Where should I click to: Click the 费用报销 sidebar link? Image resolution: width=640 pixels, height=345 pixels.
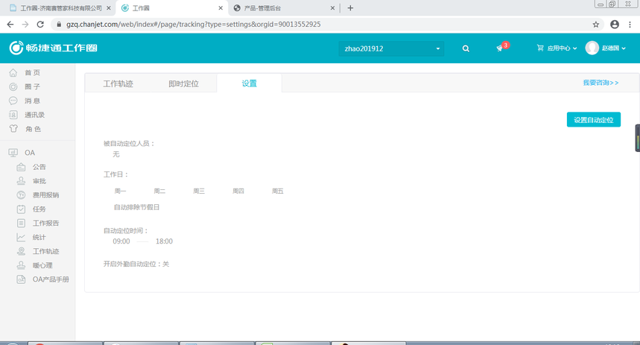tap(45, 195)
